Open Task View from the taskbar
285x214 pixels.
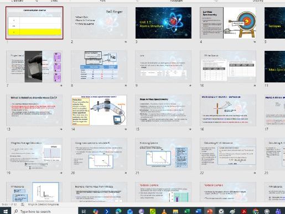(84, 211)
